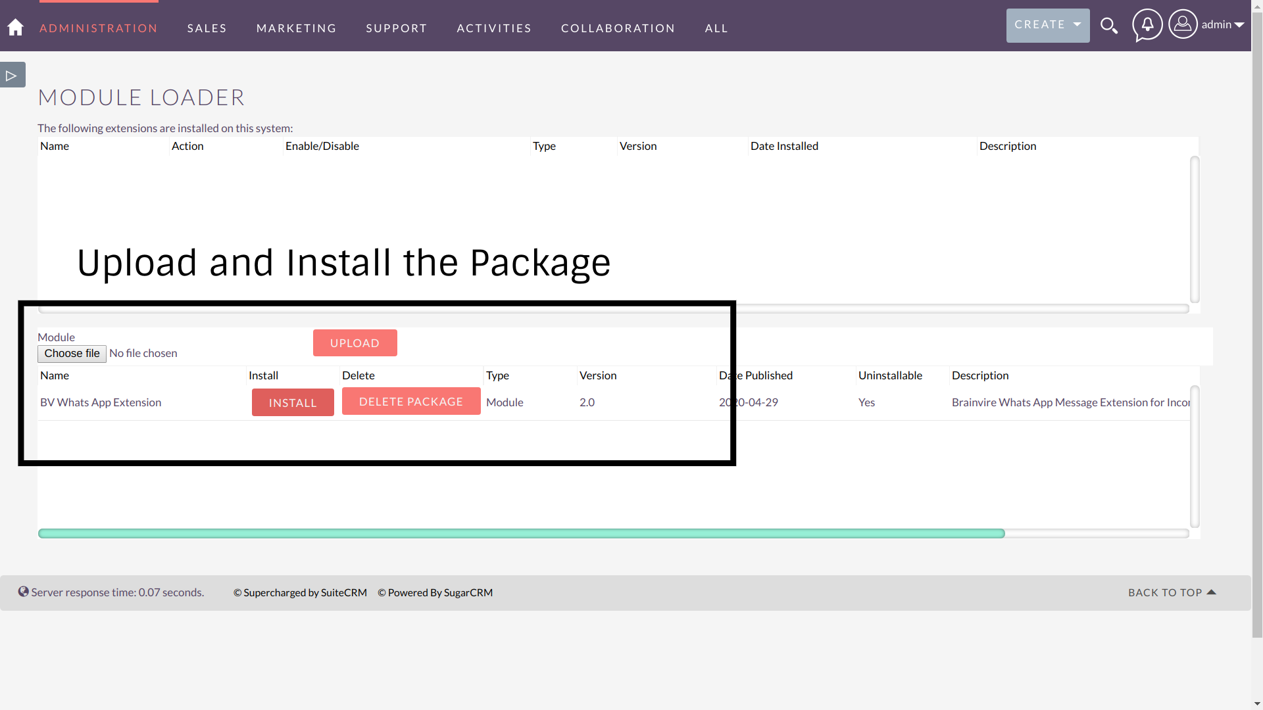Click the INSTALL button for BV Whats App Extension
The width and height of the screenshot is (1263, 710).
(292, 402)
